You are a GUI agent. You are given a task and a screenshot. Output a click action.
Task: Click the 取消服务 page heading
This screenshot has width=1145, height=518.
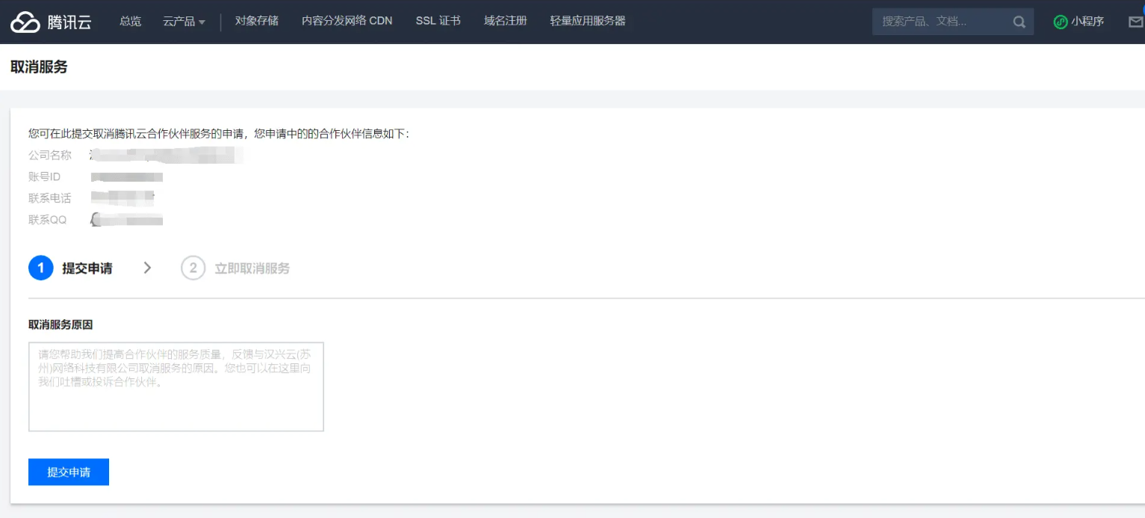point(39,67)
